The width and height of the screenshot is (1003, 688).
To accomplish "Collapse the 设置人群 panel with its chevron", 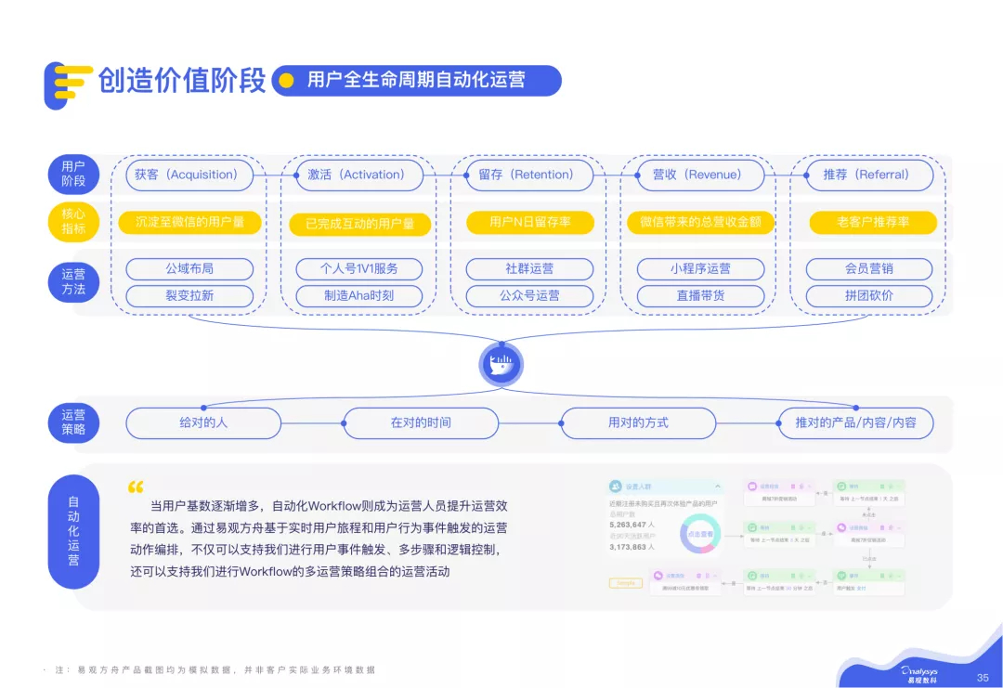I will coord(717,487).
